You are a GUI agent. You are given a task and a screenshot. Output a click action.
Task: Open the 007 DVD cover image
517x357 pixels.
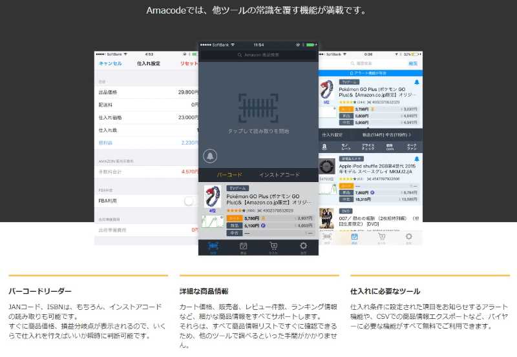click(327, 218)
